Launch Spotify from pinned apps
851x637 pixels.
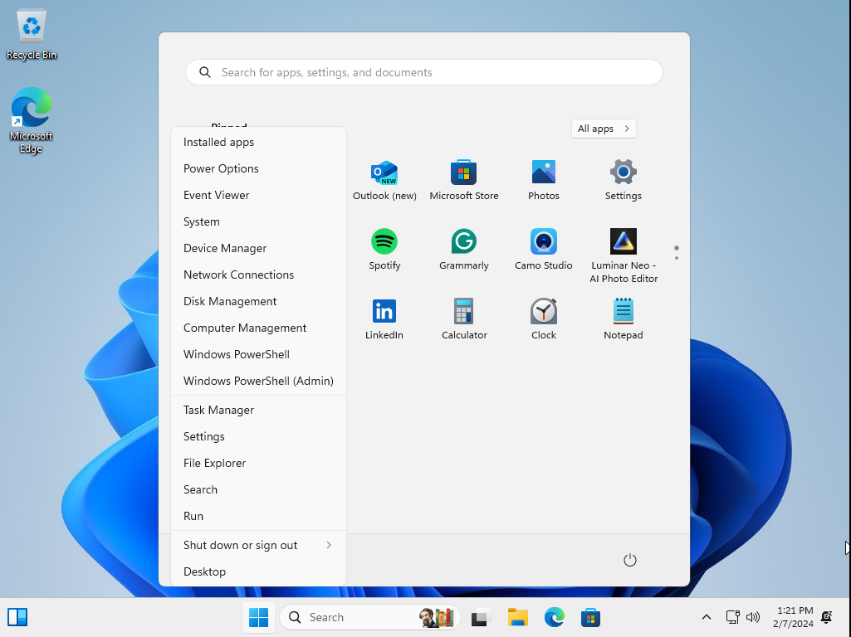(384, 250)
